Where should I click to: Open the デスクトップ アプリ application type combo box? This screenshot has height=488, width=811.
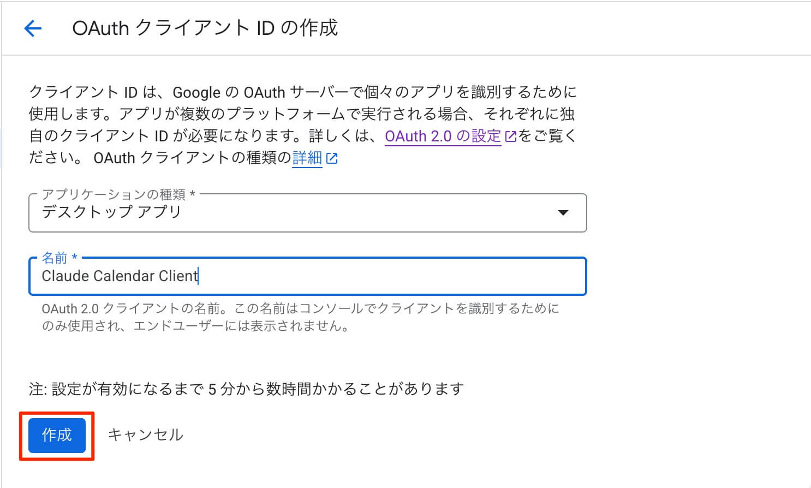[x=295, y=213]
